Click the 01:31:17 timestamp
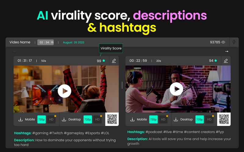 point(25,60)
